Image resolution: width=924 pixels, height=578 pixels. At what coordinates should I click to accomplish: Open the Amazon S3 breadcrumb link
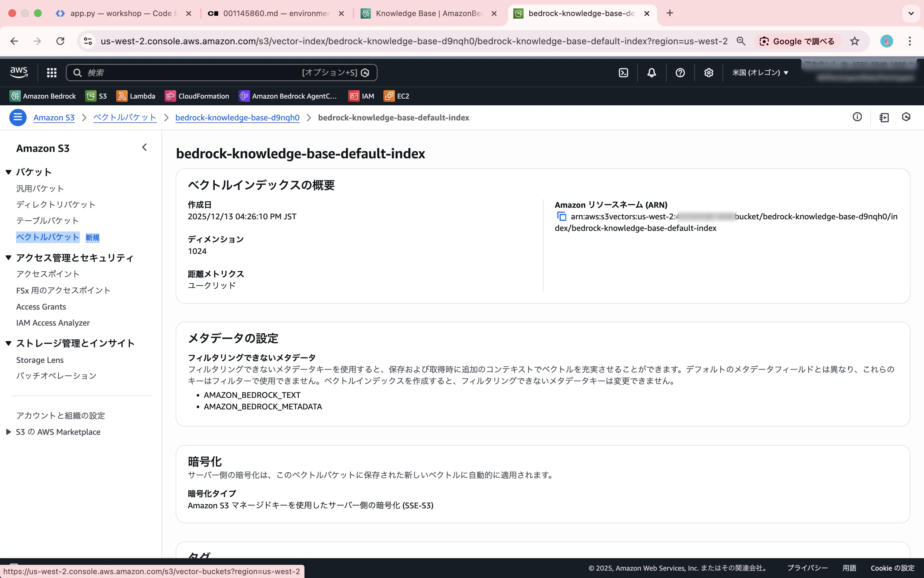(54, 117)
